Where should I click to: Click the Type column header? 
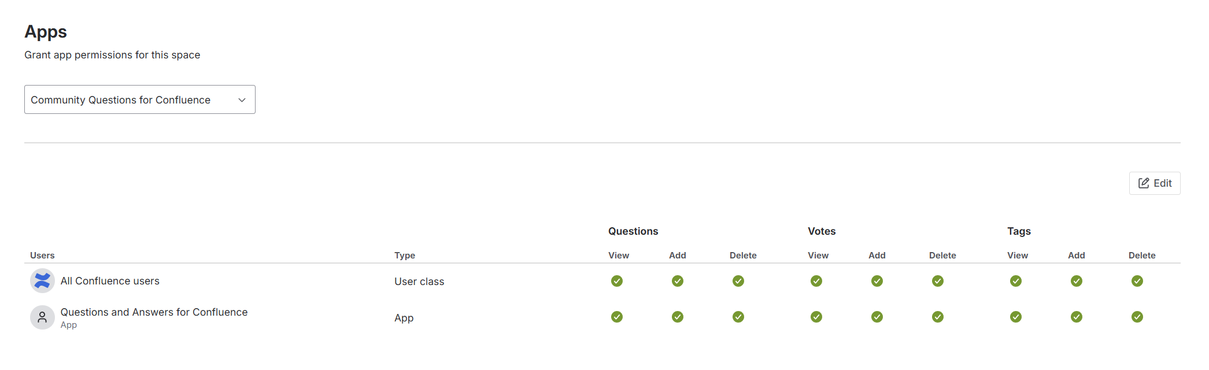pyautogui.click(x=405, y=256)
